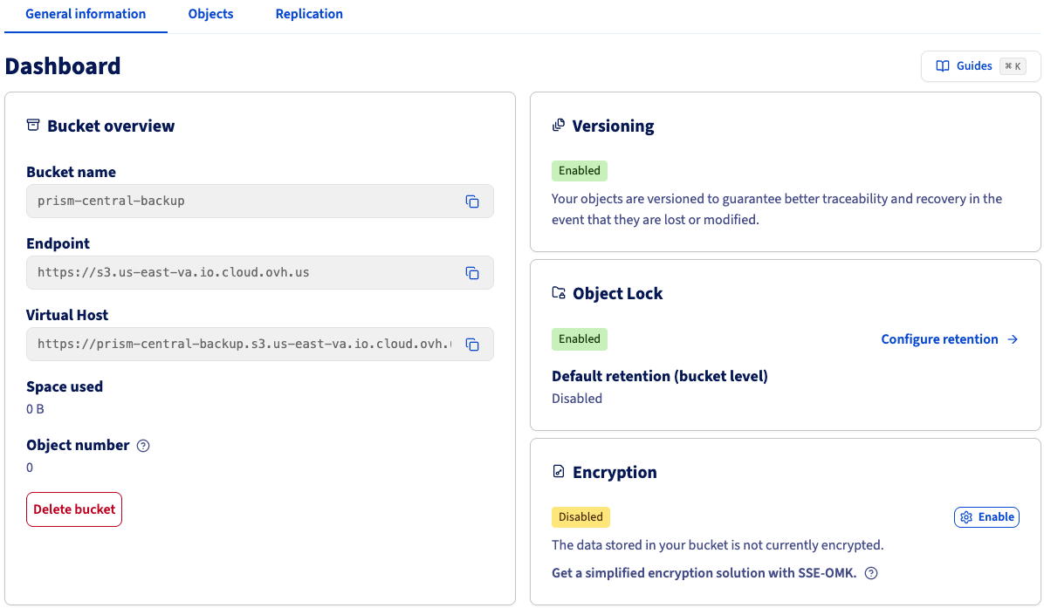
Task: Click the Encryption document icon
Action: pos(559,472)
